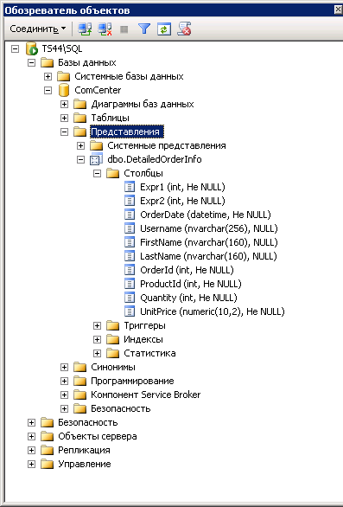Click the connect Object Explorer toolbar icon
Screen dimensions: 343x507
coord(85,29)
